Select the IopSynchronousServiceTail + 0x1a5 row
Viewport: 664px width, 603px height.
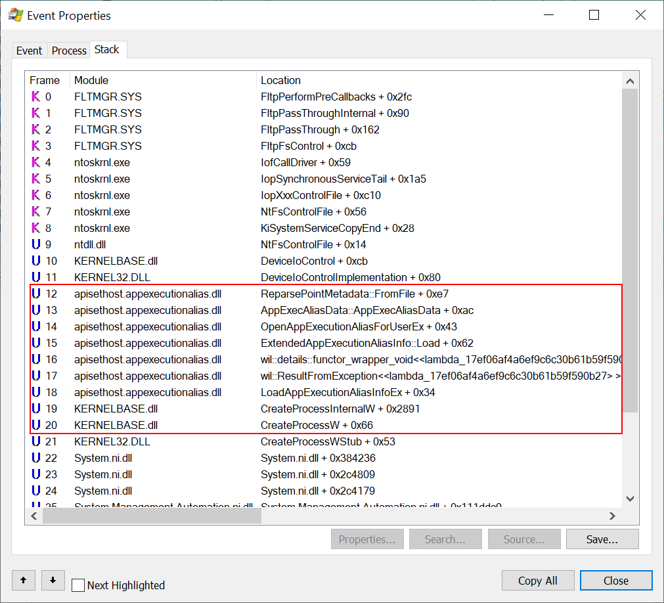(324, 179)
